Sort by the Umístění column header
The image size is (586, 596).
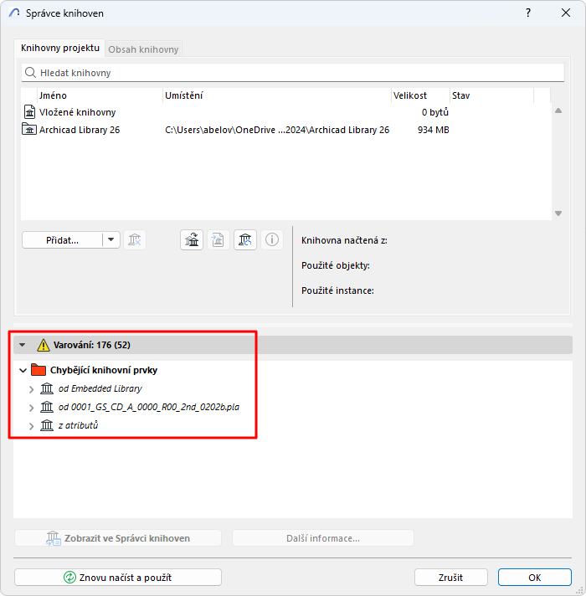point(277,95)
